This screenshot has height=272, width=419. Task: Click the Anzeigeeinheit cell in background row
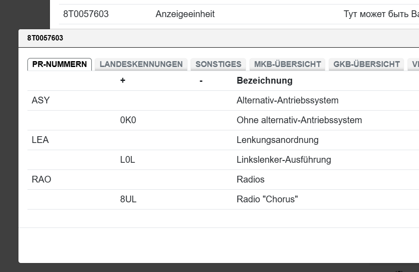185,14
